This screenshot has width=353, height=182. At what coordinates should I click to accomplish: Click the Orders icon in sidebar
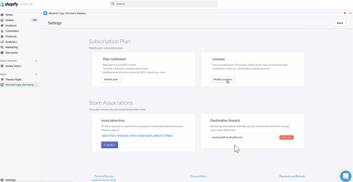point(2,20)
